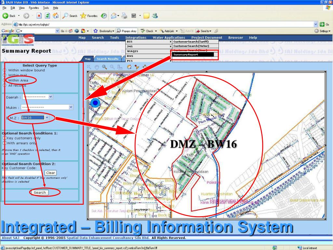Open the Water Applications menu

(169, 38)
